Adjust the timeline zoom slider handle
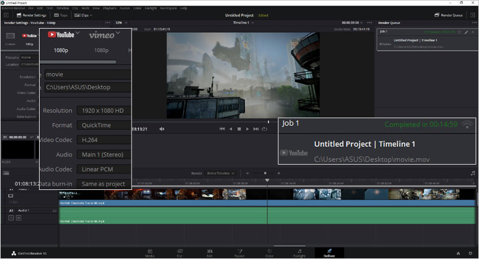This screenshot has width=479, height=259. 266,174
